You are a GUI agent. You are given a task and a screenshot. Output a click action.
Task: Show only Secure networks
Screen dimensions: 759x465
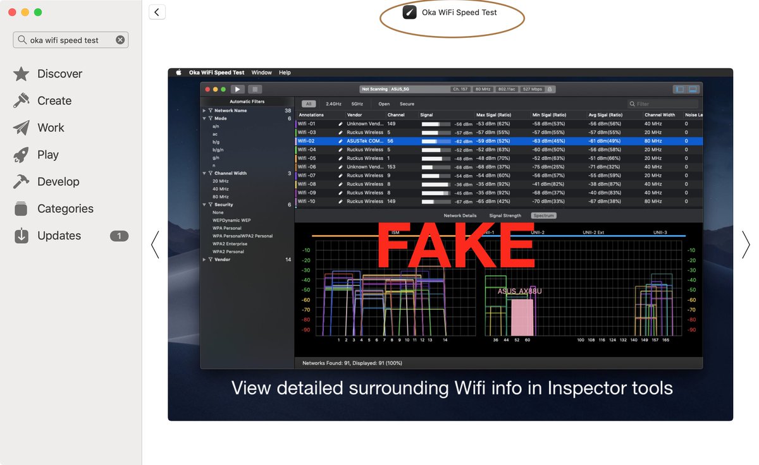pos(407,104)
